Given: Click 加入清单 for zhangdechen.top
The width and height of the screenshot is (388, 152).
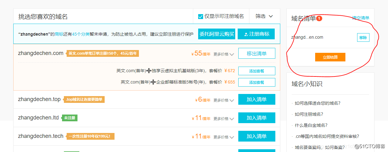Looking at the screenshot, I should pyautogui.click(x=257, y=99).
